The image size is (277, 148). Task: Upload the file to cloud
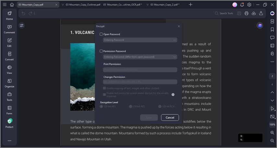254,13
